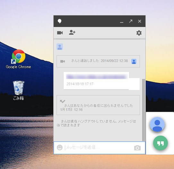This screenshot has height=169, width=174.
Task: Minimize the Hangouts chat window
Action: point(122,22)
